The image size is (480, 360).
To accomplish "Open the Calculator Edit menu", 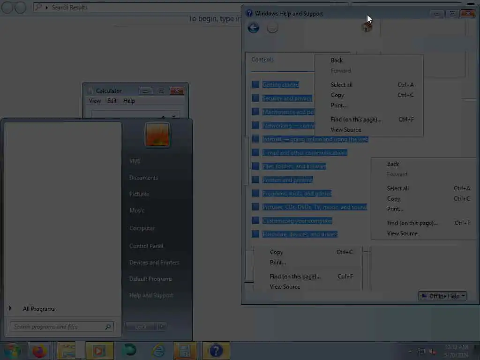I will click(112, 101).
